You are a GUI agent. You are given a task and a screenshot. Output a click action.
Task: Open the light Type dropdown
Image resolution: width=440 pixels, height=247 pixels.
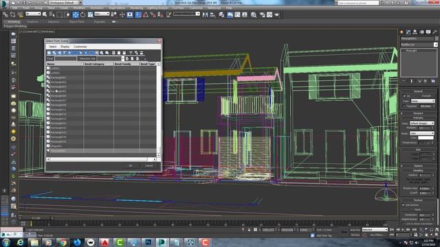click(x=423, y=101)
